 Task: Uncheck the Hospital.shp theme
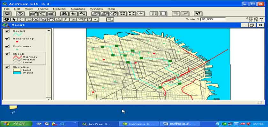point(7,38)
